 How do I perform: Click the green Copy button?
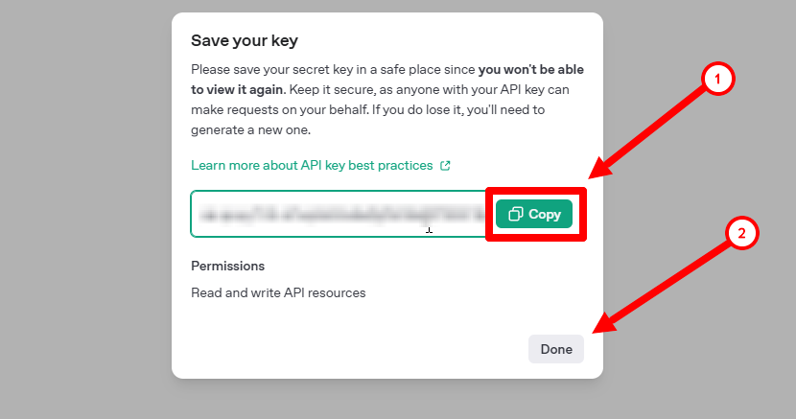(534, 214)
